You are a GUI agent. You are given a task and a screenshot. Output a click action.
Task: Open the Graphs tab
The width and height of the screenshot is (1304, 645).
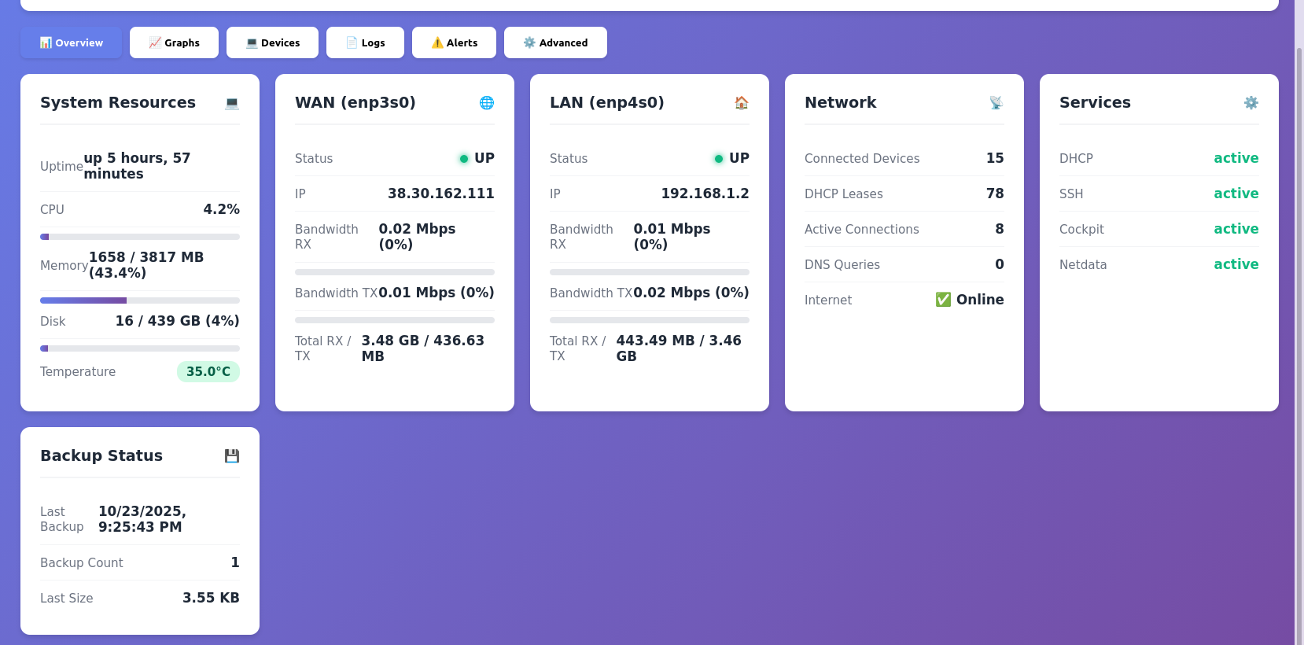click(174, 42)
